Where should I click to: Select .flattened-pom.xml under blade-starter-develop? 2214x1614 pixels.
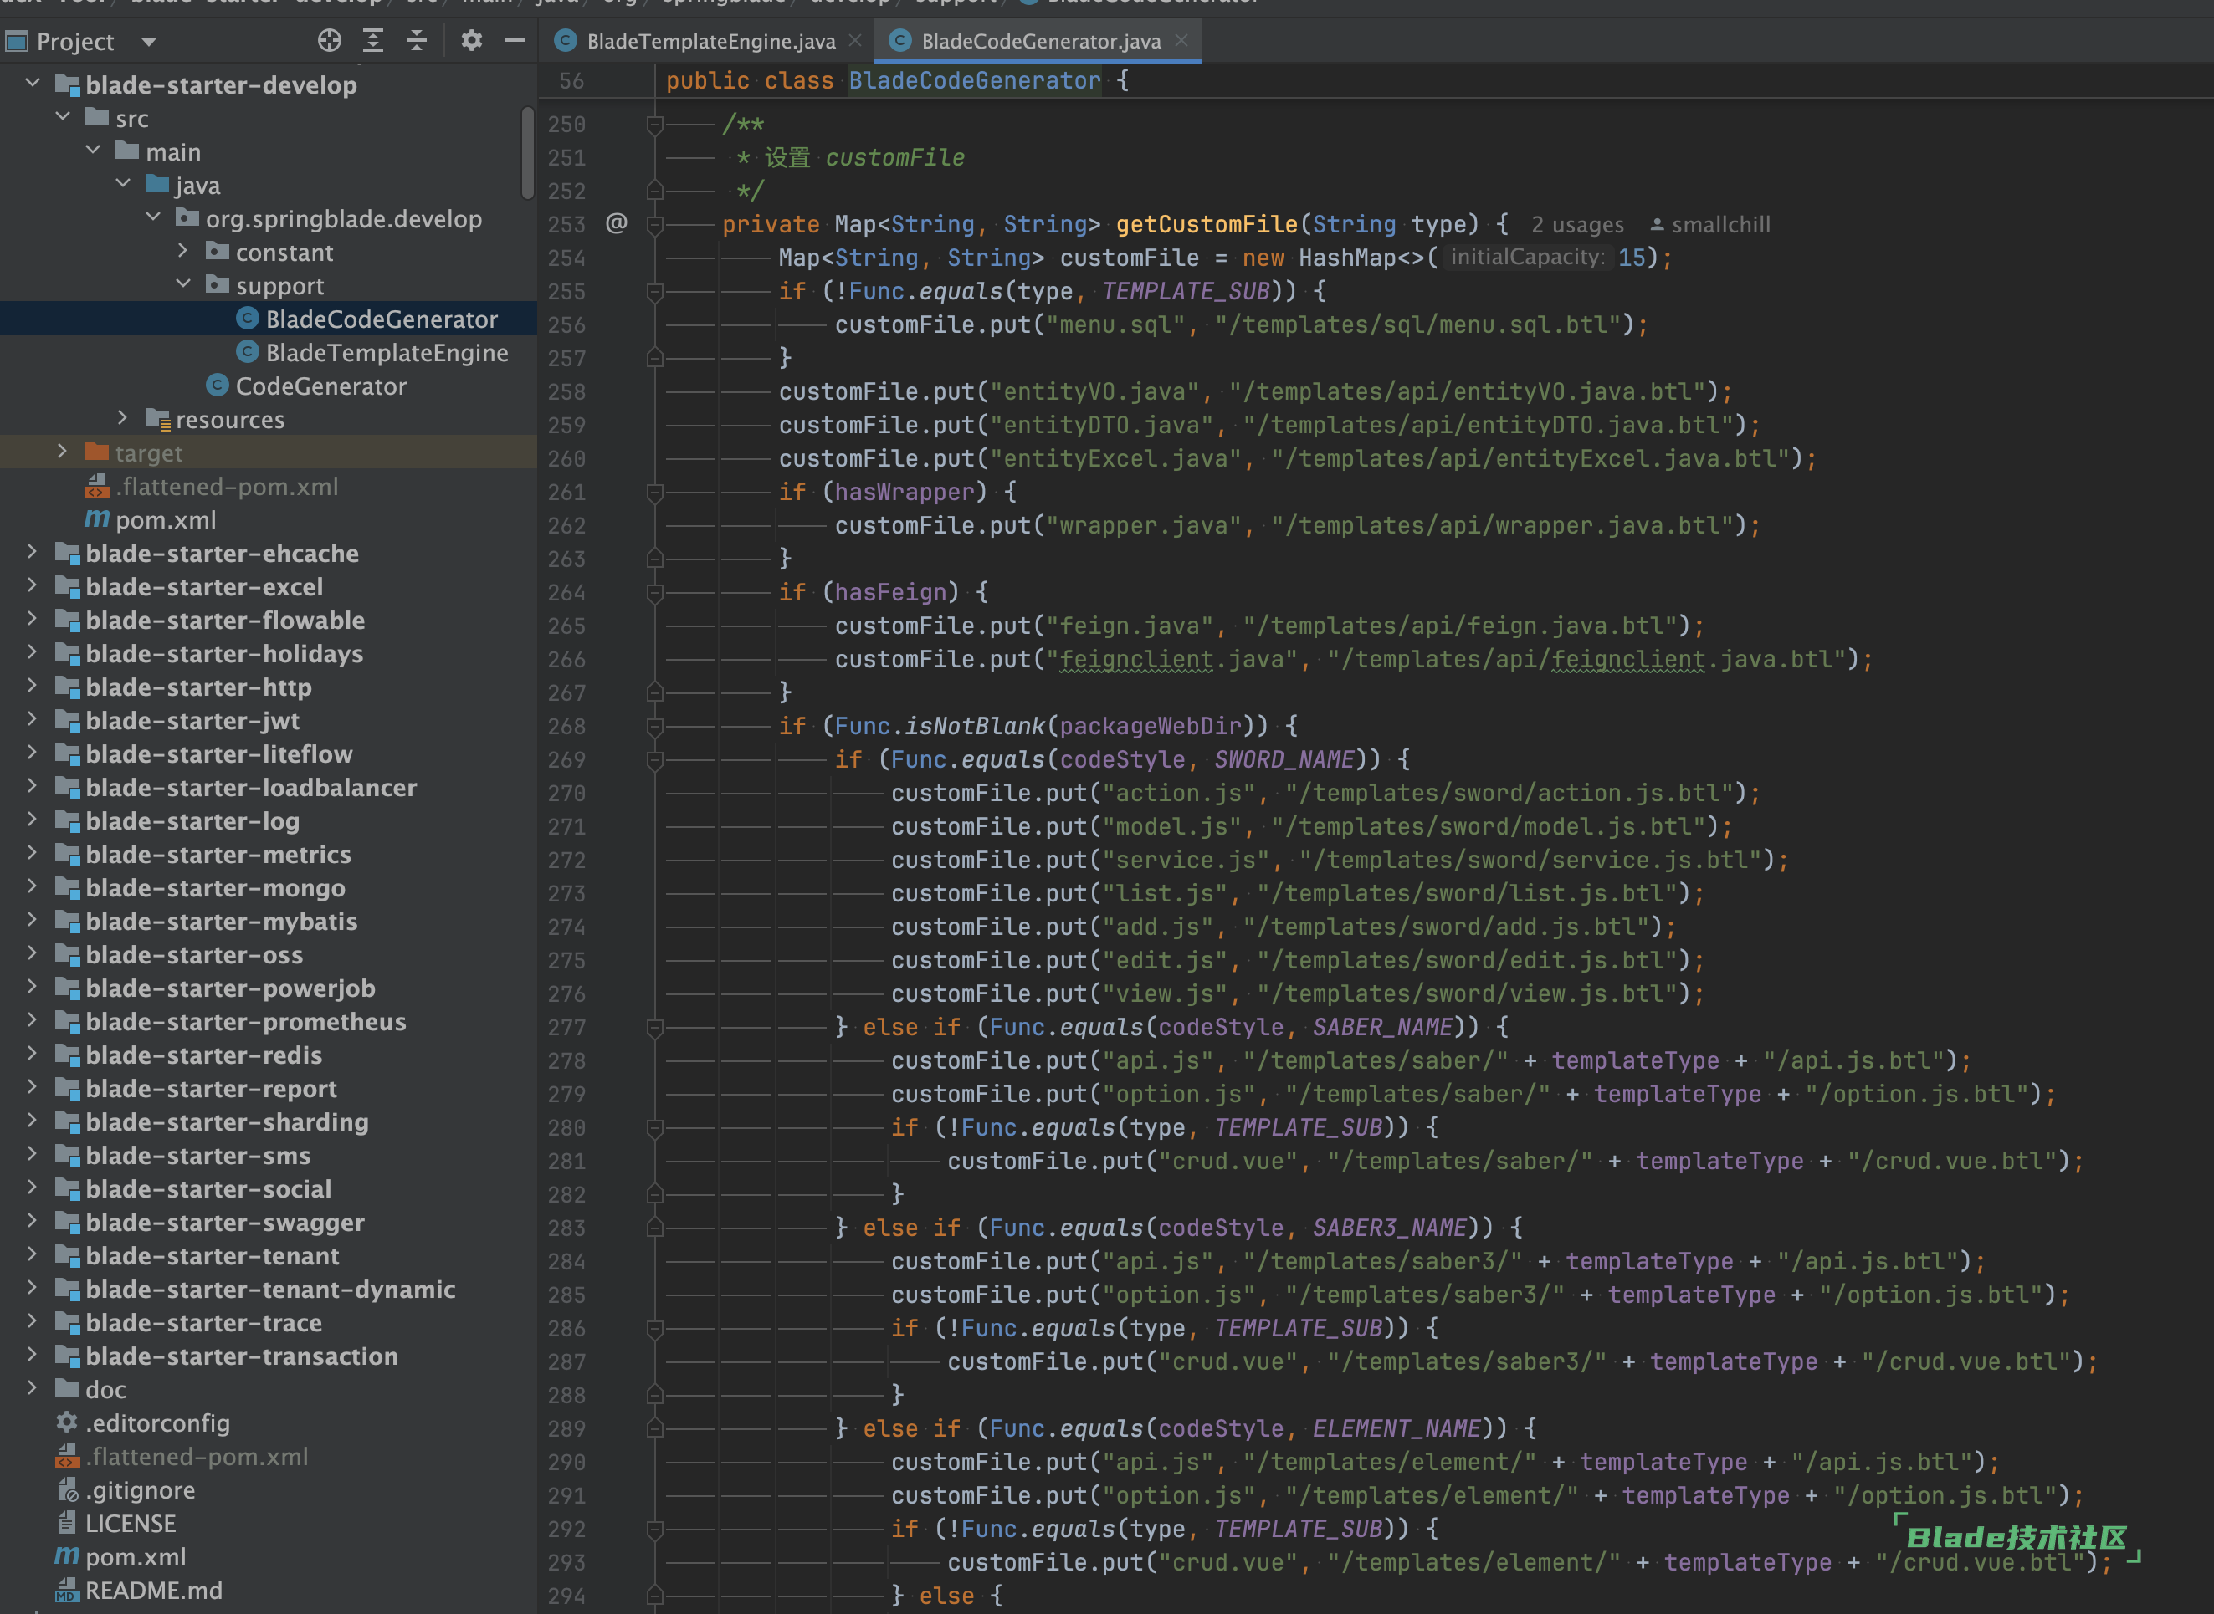coord(226,487)
